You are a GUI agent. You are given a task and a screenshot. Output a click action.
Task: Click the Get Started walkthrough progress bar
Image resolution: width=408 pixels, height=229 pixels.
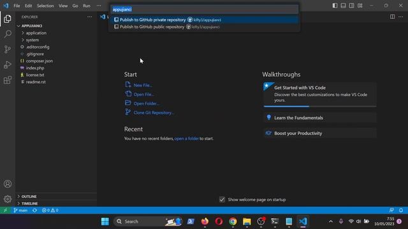[x=320, y=106]
